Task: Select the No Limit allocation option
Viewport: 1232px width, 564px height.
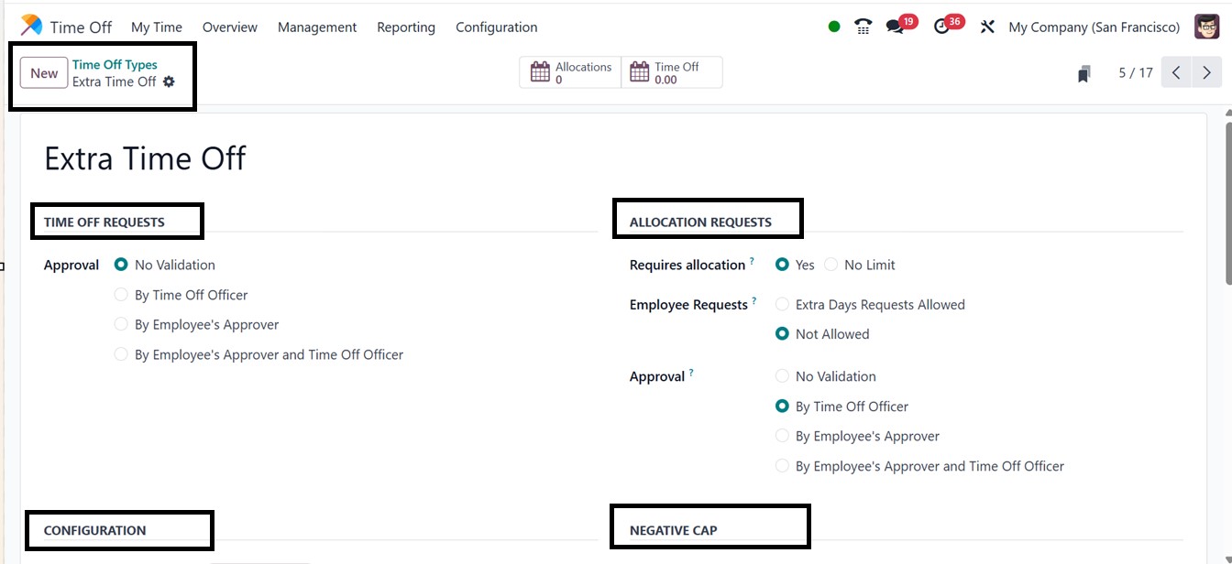Action: 831,265
